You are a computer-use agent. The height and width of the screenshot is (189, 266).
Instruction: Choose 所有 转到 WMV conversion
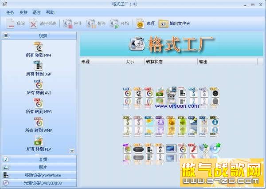[x=39, y=125]
